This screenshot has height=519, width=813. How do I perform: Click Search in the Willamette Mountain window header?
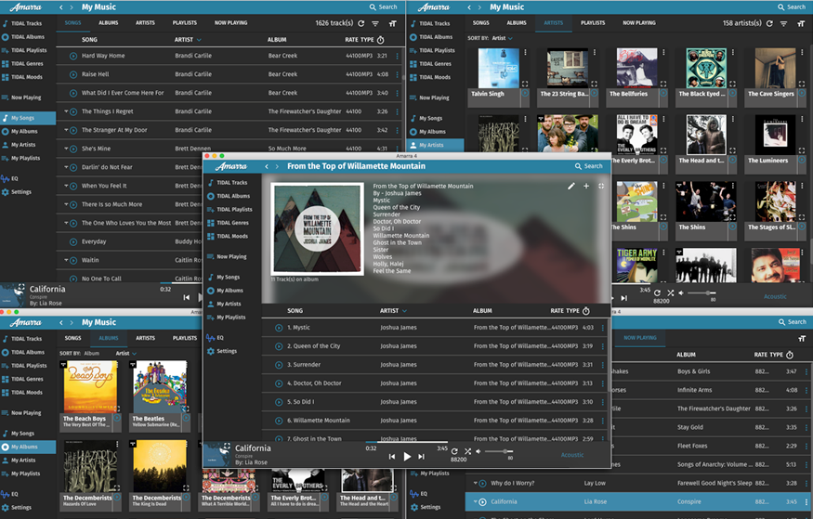588,166
